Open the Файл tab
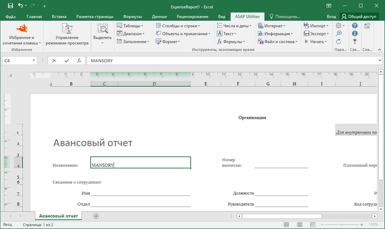The height and width of the screenshot is (229, 385). tap(11, 17)
